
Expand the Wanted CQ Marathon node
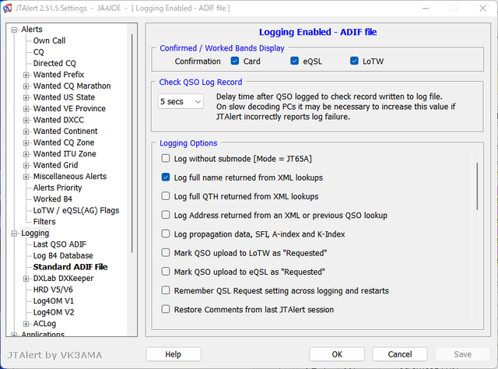[x=26, y=86]
